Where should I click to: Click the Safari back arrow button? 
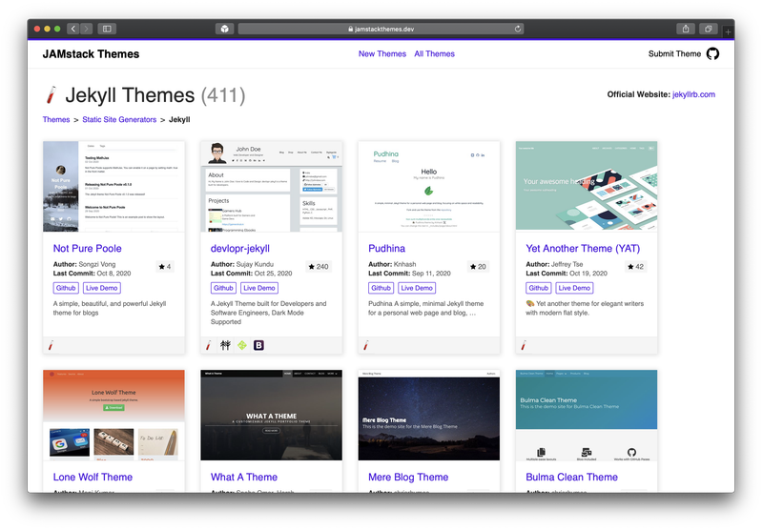click(73, 29)
